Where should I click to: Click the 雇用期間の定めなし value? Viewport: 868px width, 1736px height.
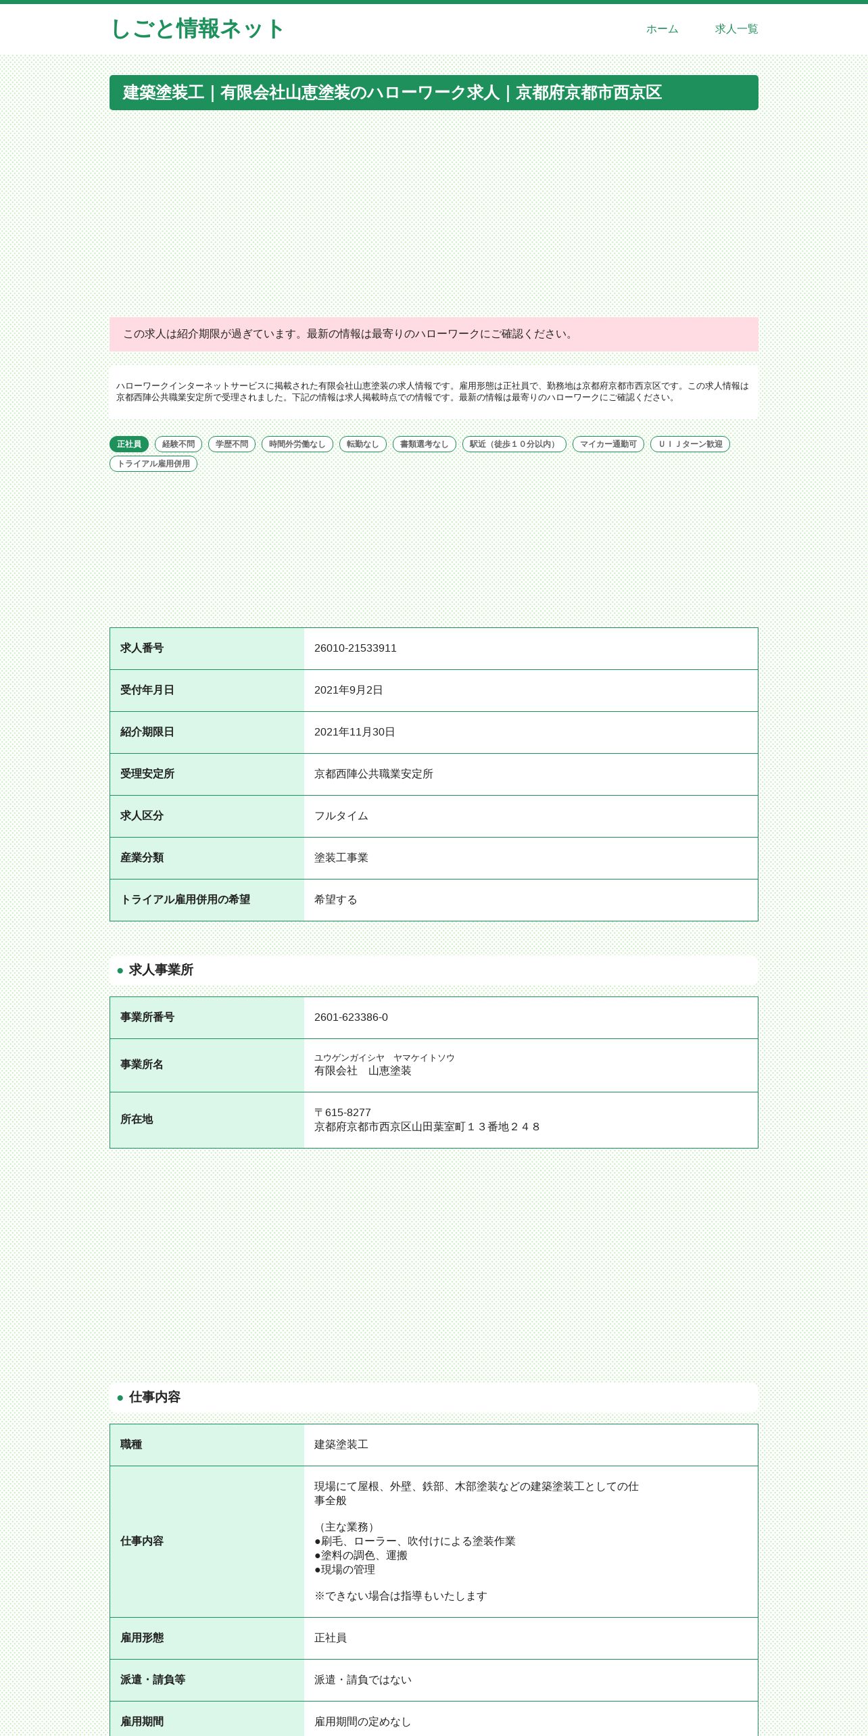click(363, 1722)
